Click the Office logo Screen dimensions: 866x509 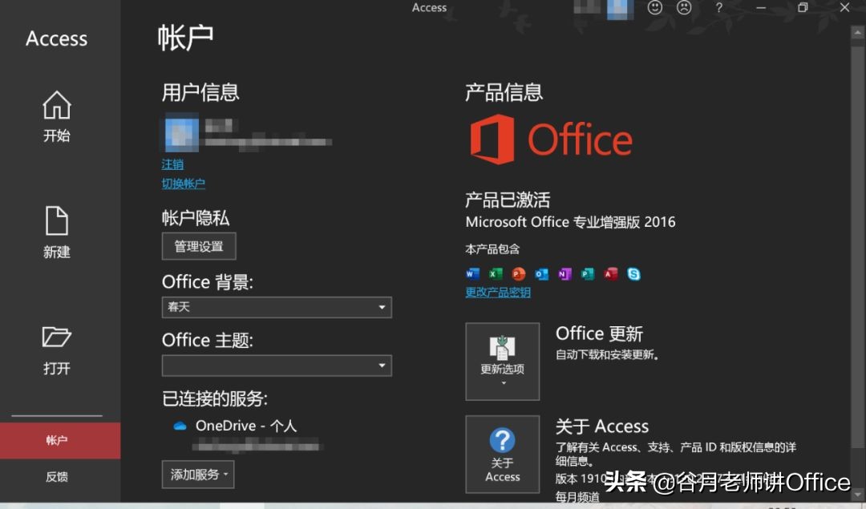pos(551,139)
